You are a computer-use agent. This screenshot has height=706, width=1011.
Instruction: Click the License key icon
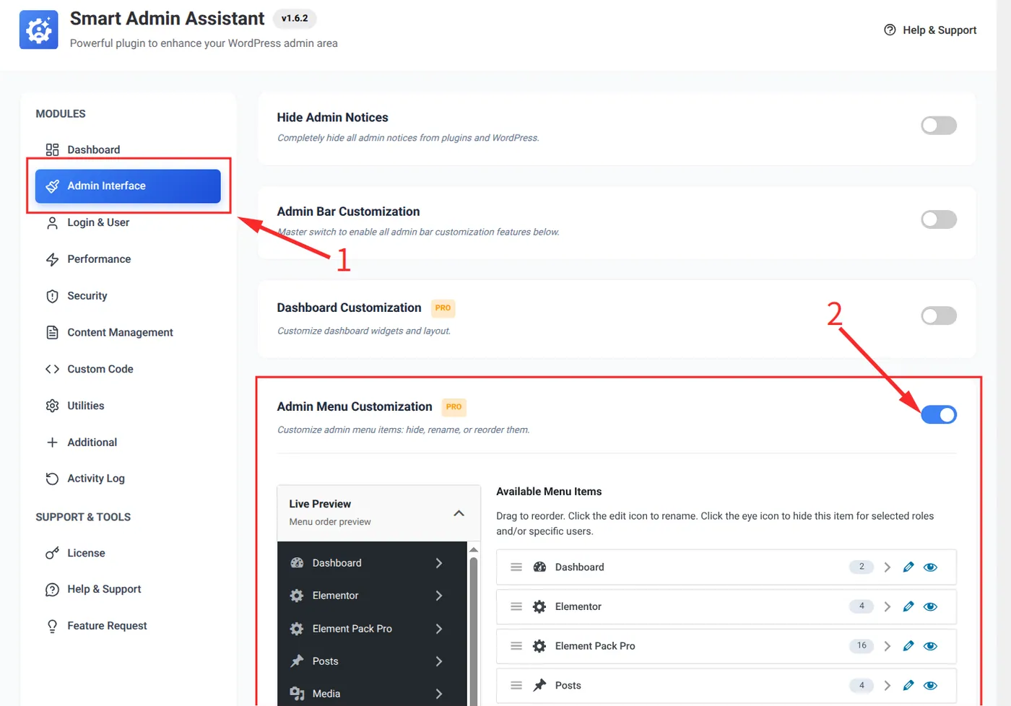pos(52,553)
